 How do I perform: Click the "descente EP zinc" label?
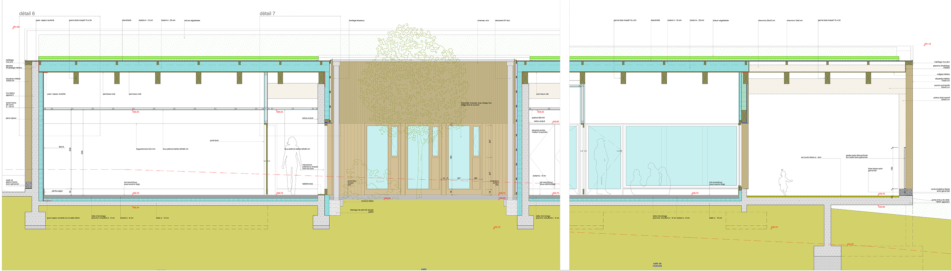point(502,20)
